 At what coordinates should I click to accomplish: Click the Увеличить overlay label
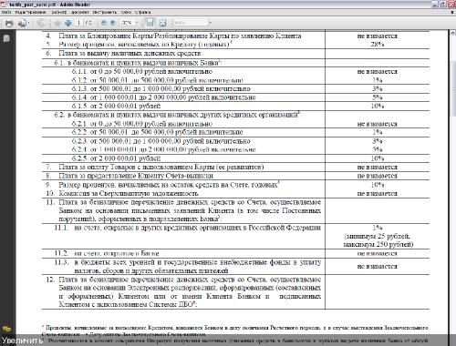tap(21, 341)
